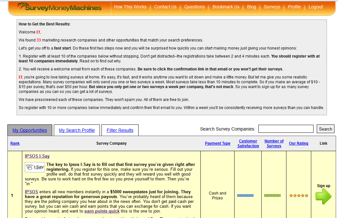Screen dimensions: 338x218
Task: Open the Surveys navigation item
Action: pyautogui.click(x=272, y=7)
